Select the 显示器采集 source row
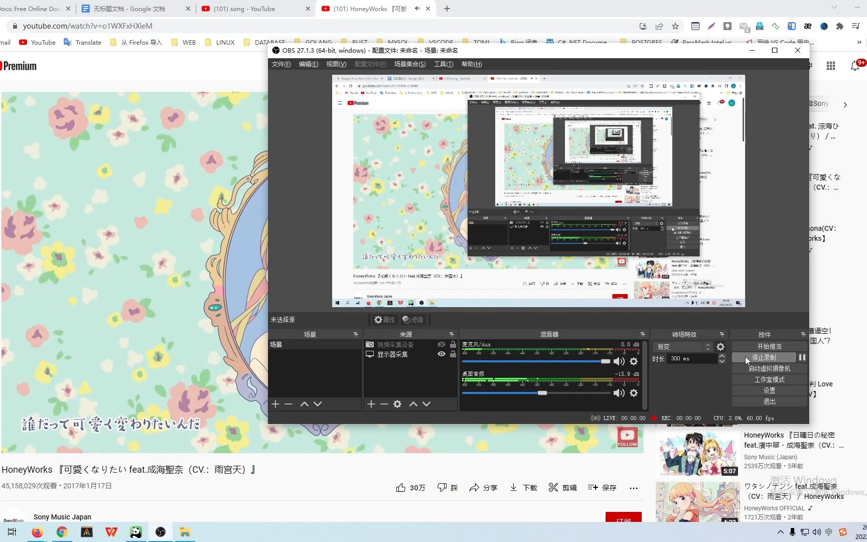867x542 pixels. coord(410,354)
